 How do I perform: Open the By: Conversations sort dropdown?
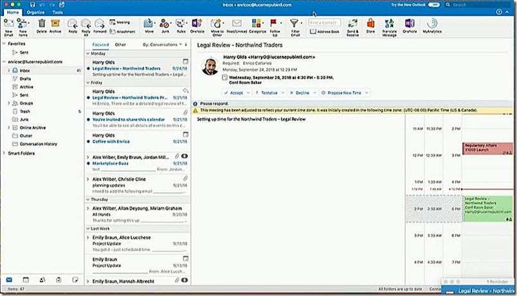coord(162,44)
